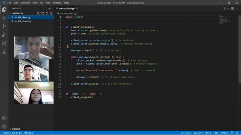Click the New Folder icon in CHATROOM header
This screenshot has height=135, width=241.
coord(43,13)
